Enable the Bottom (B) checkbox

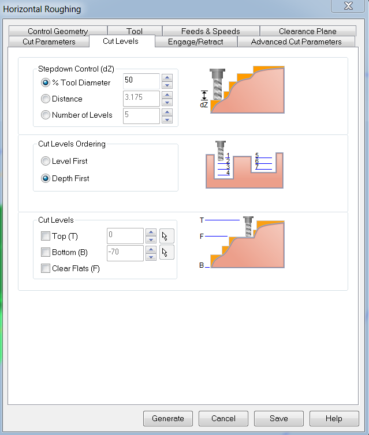point(45,252)
